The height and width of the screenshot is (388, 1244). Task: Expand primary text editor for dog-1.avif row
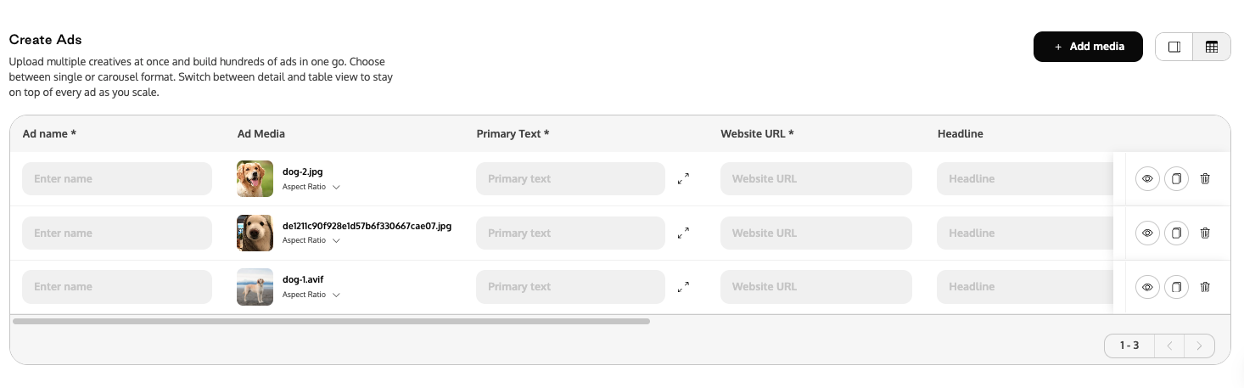[x=683, y=287]
